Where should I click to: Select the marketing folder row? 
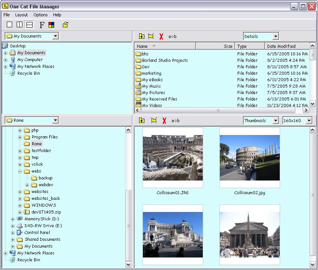click(x=222, y=73)
